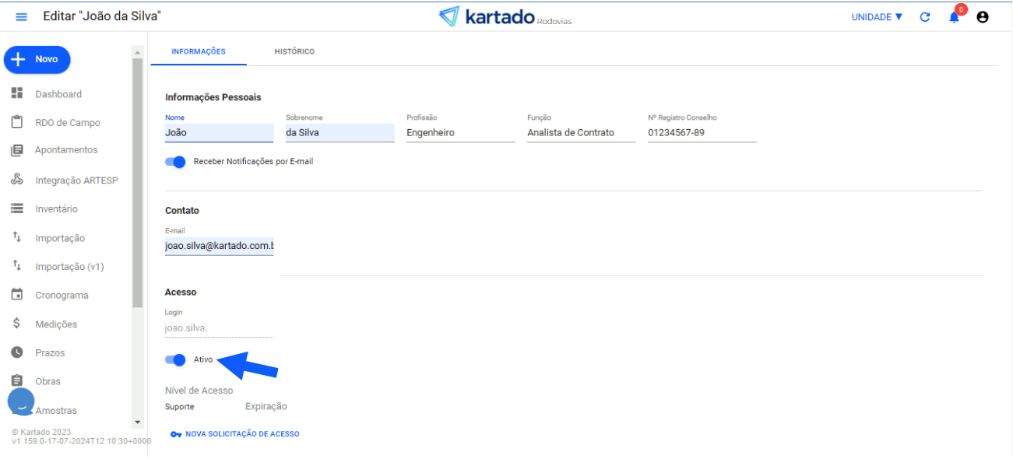Open Medições in the sidebar

56,324
